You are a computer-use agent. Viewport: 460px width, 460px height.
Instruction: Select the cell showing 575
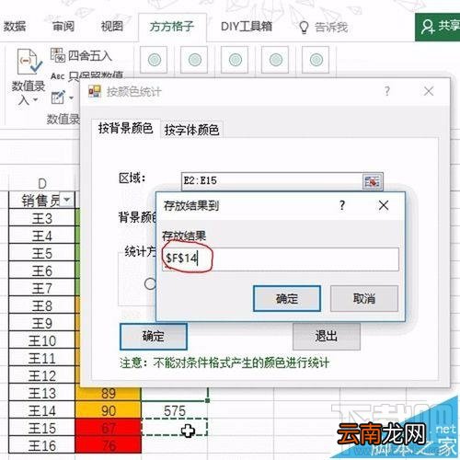pos(175,410)
